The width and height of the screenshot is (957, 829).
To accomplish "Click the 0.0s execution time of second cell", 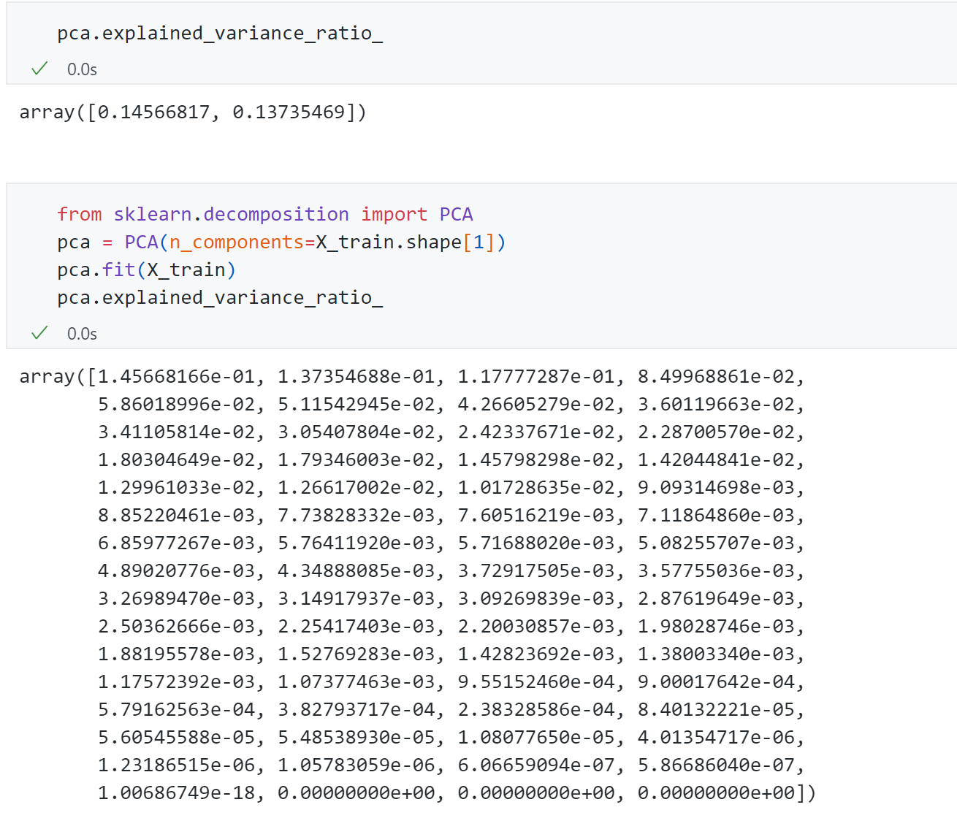I will [82, 334].
